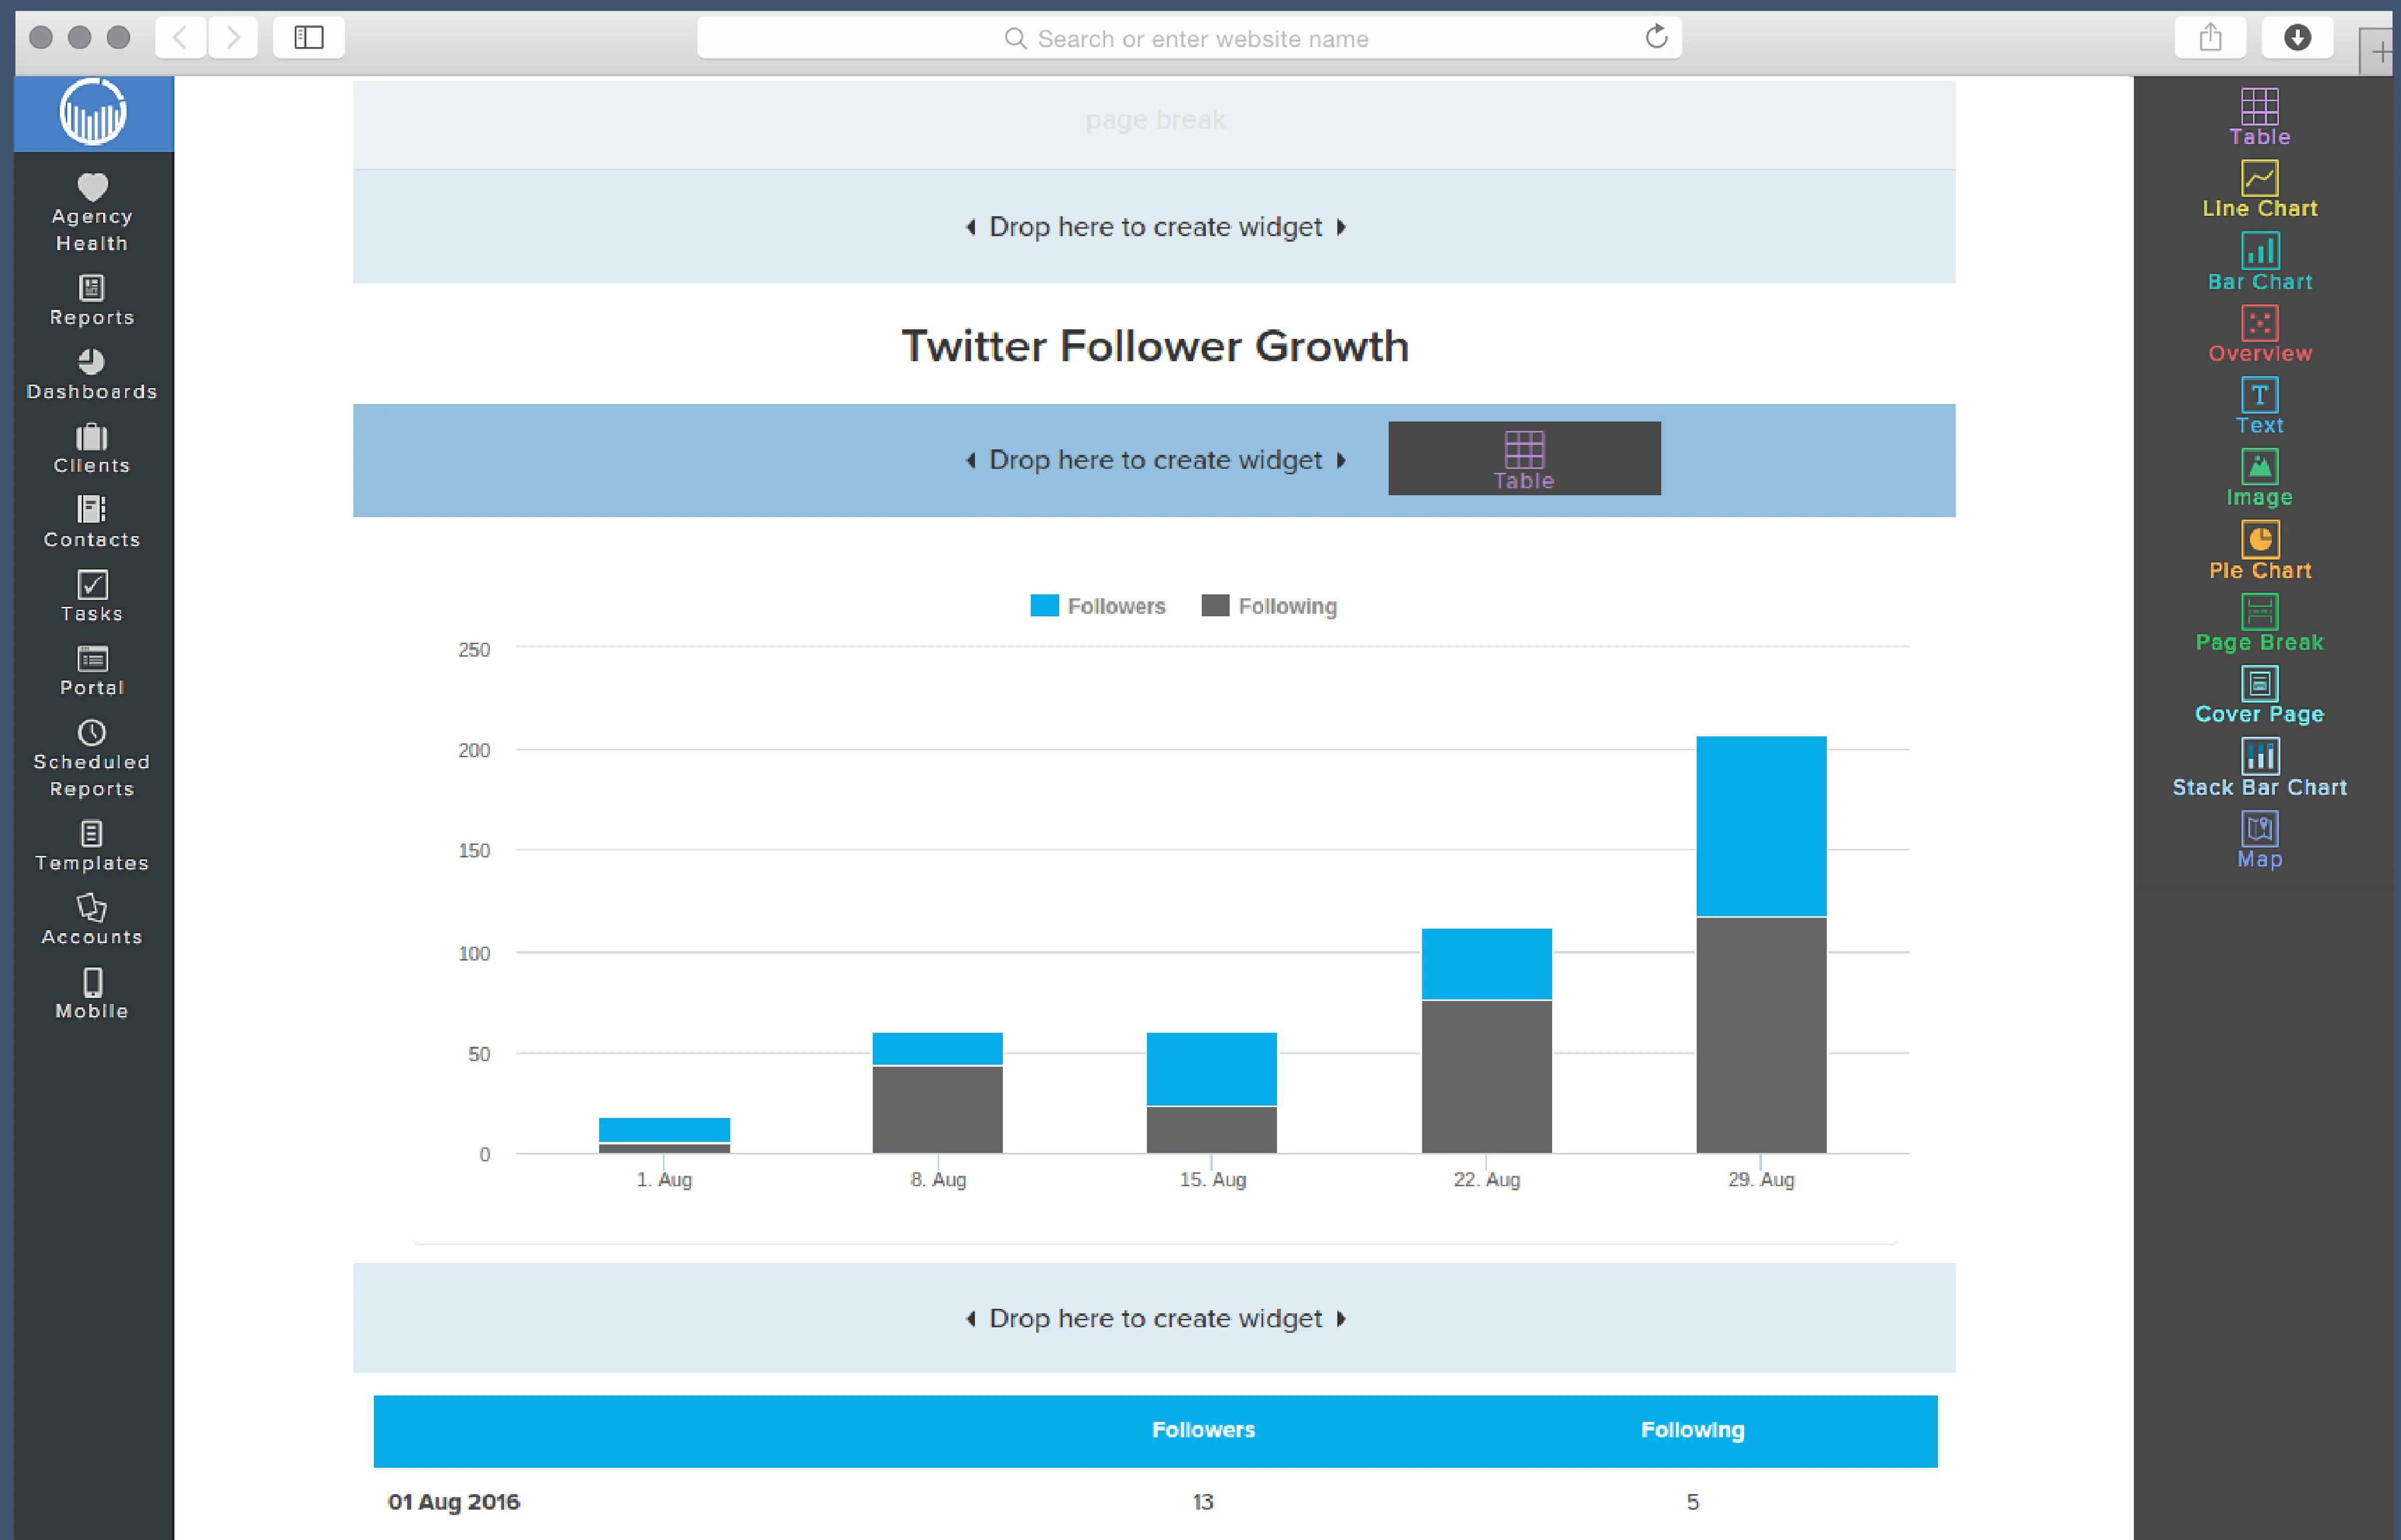Navigate to the Templates section

[x=91, y=845]
